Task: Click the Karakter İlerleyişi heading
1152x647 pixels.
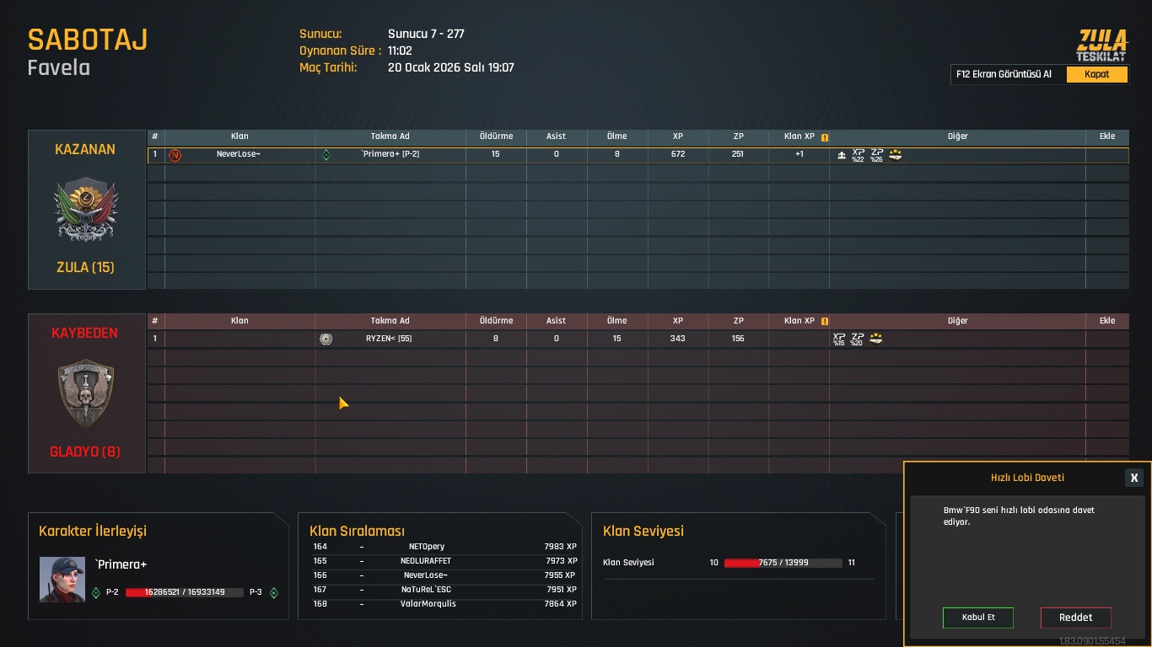Action: [93, 531]
